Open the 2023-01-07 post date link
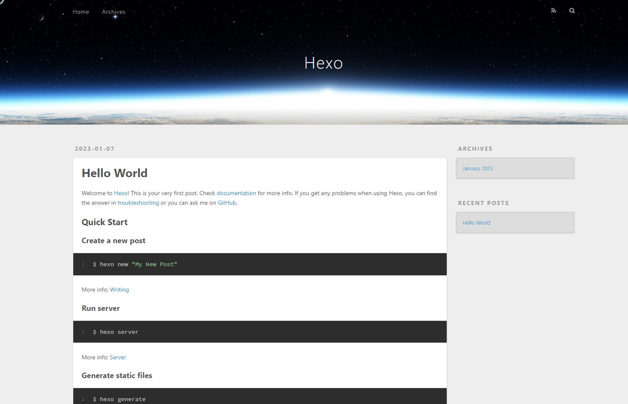Viewport: 628px width, 404px height. 95,149
